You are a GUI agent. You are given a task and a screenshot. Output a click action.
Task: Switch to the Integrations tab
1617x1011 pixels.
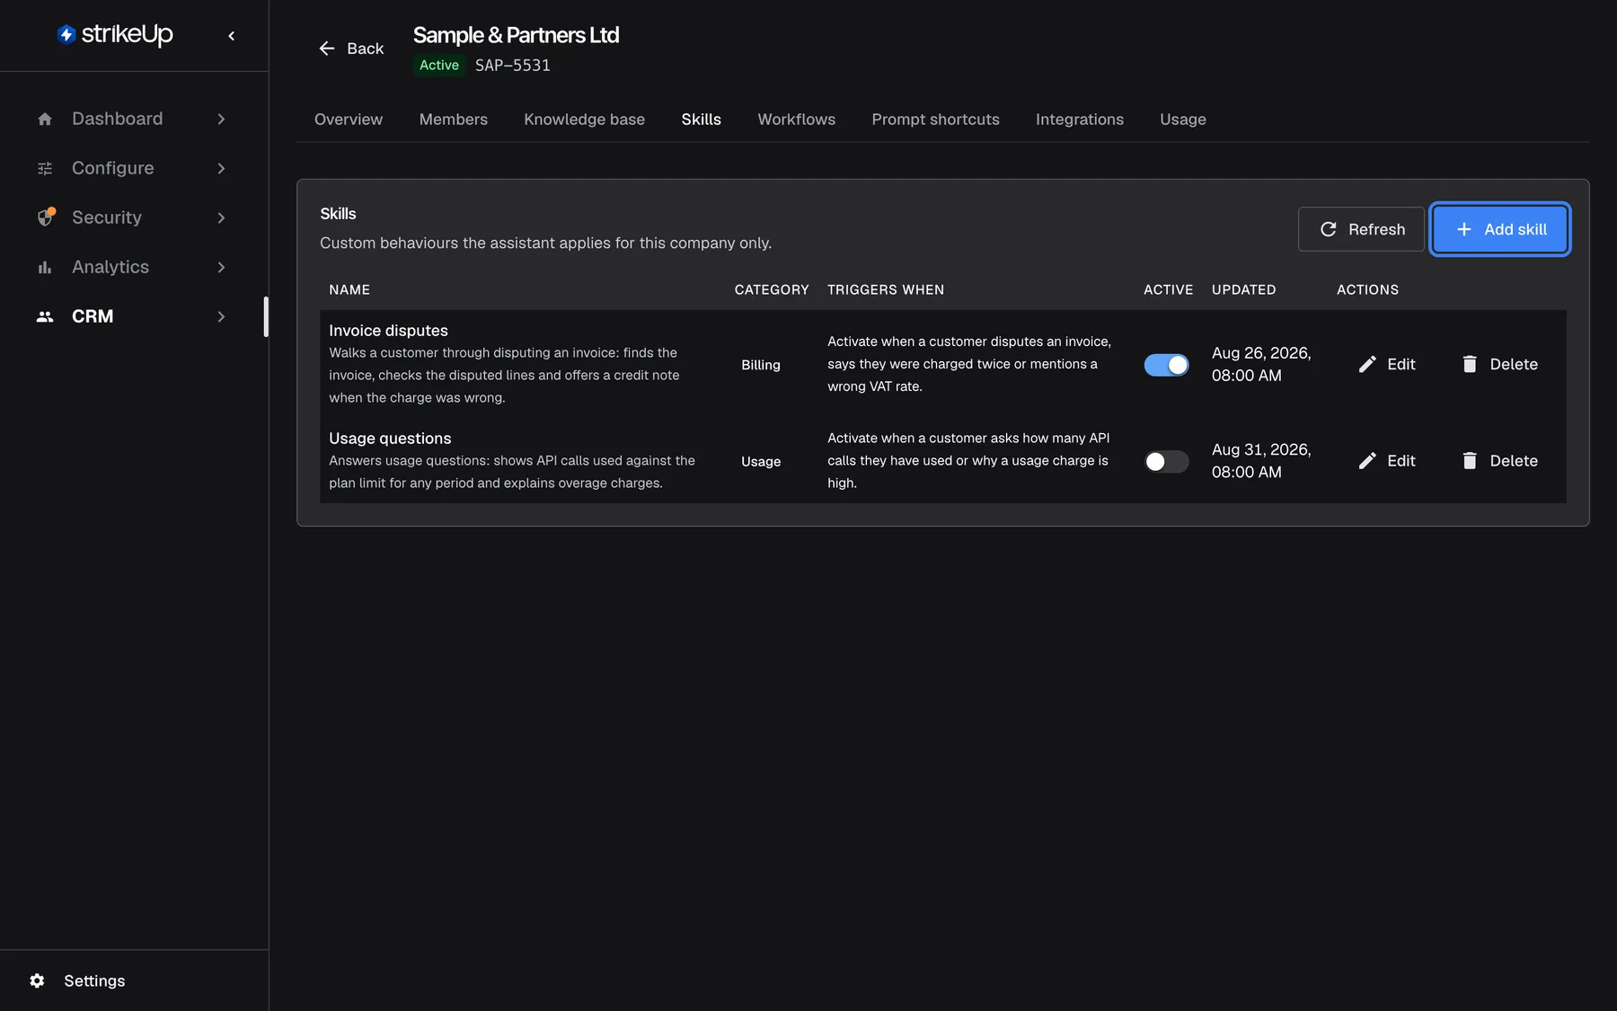(1080, 120)
